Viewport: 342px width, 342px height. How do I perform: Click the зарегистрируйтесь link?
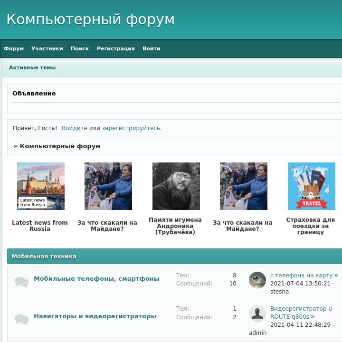point(132,128)
